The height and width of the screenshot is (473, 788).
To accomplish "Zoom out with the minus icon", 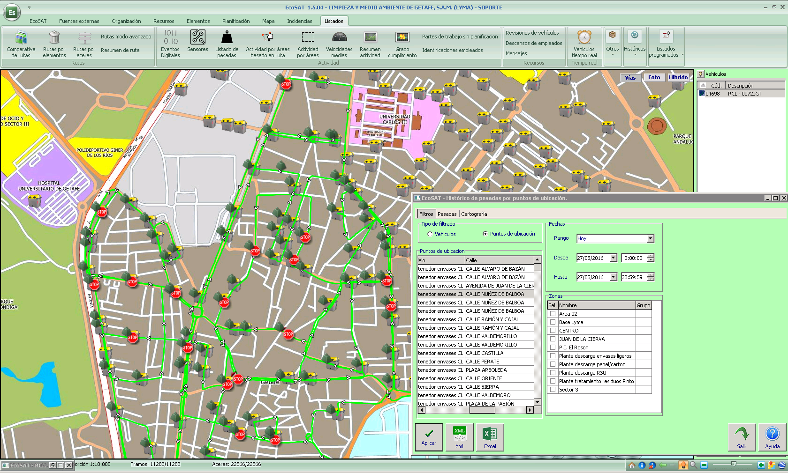I will [x=704, y=465].
